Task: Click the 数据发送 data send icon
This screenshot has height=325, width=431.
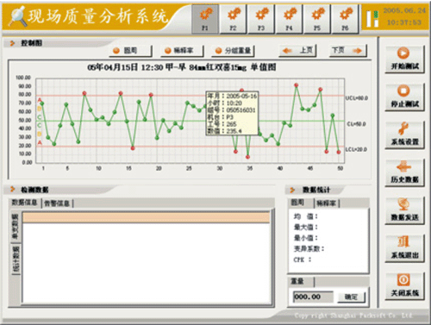Action: click(x=403, y=204)
